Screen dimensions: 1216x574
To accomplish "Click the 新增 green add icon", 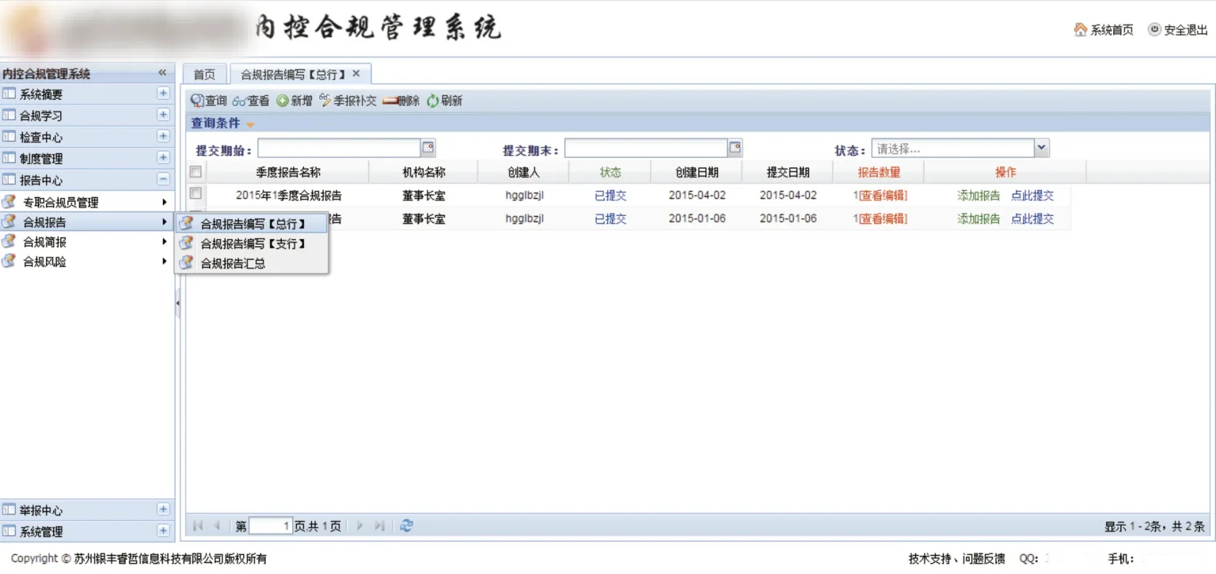I will point(283,101).
